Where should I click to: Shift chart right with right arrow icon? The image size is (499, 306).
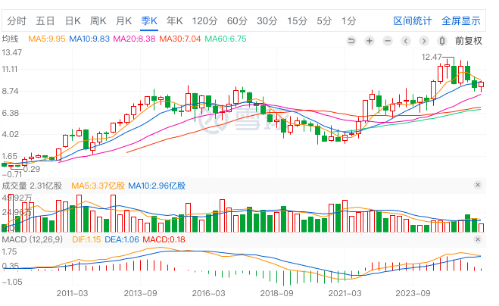point(424,40)
